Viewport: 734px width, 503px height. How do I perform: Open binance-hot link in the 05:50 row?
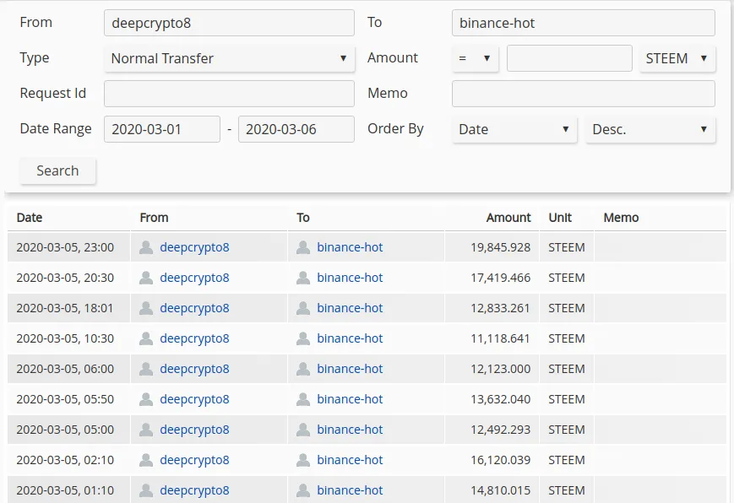tap(350, 399)
